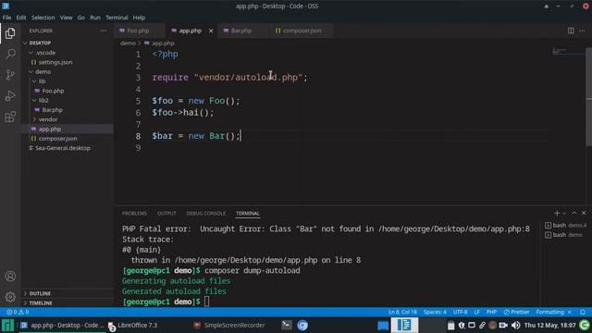
Task: Open the PROBLEMS panel tab
Action: (134, 214)
